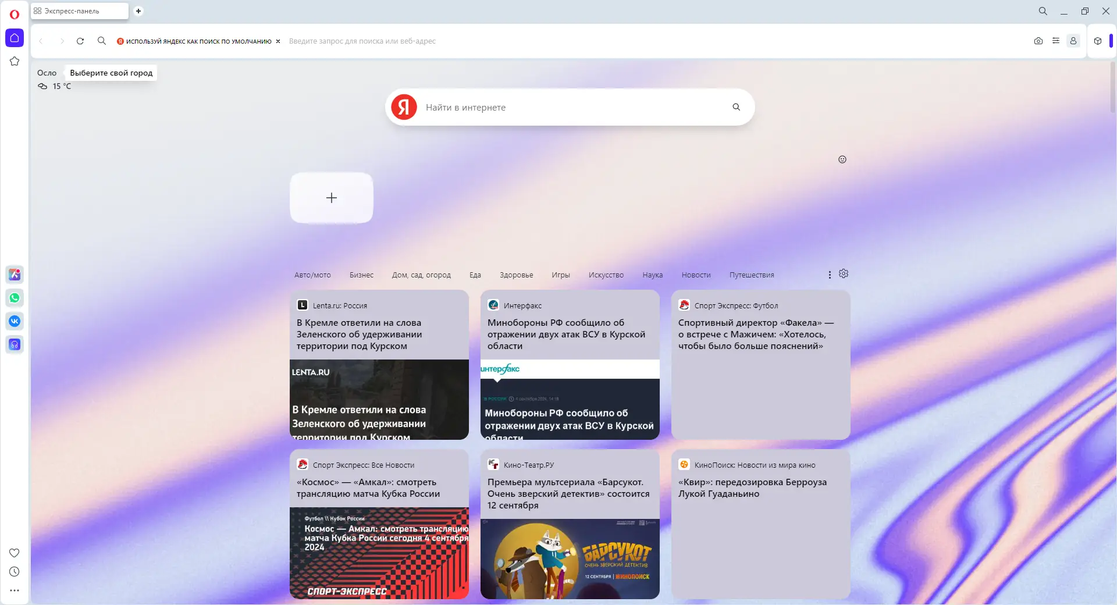1117x605 pixels.
Task: Open Yandex app icon in sidebar
Action: [15, 275]
